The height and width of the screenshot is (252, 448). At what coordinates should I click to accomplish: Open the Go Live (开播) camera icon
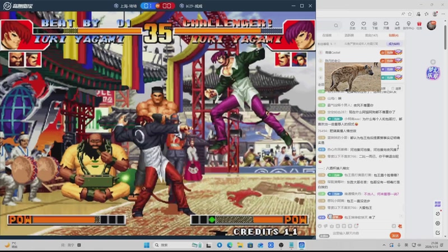coord(386,24)
